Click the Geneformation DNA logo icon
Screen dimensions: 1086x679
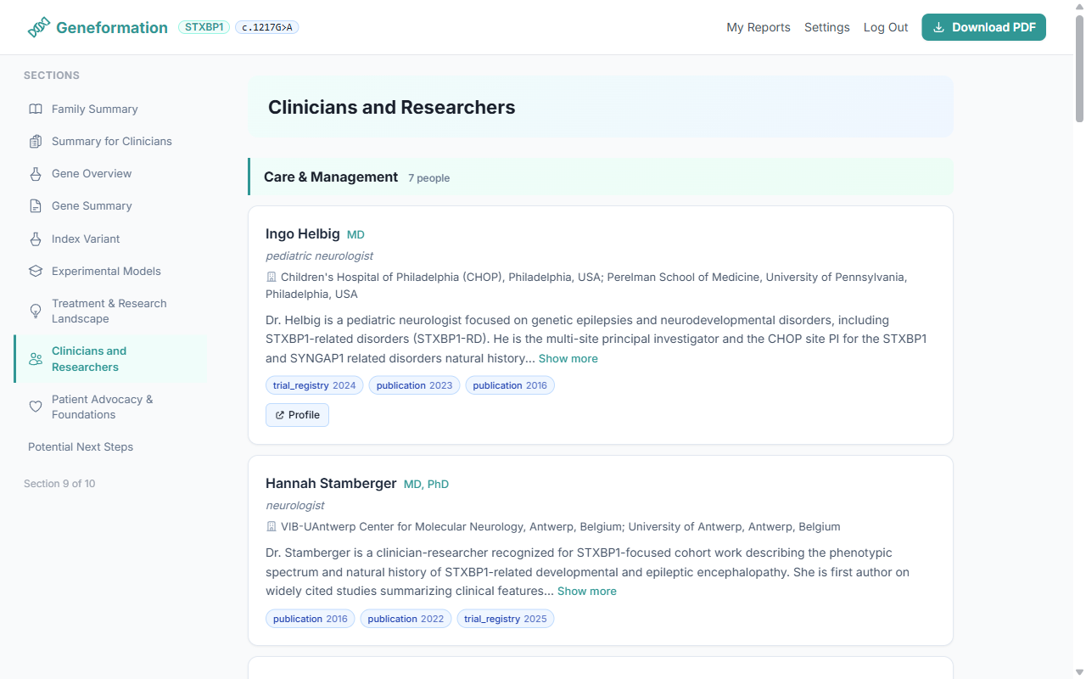coord(37,26)
